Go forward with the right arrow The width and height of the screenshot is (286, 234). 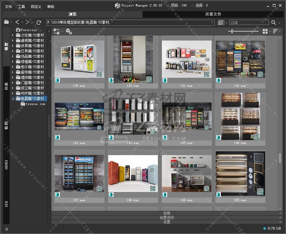pos(27,22)
